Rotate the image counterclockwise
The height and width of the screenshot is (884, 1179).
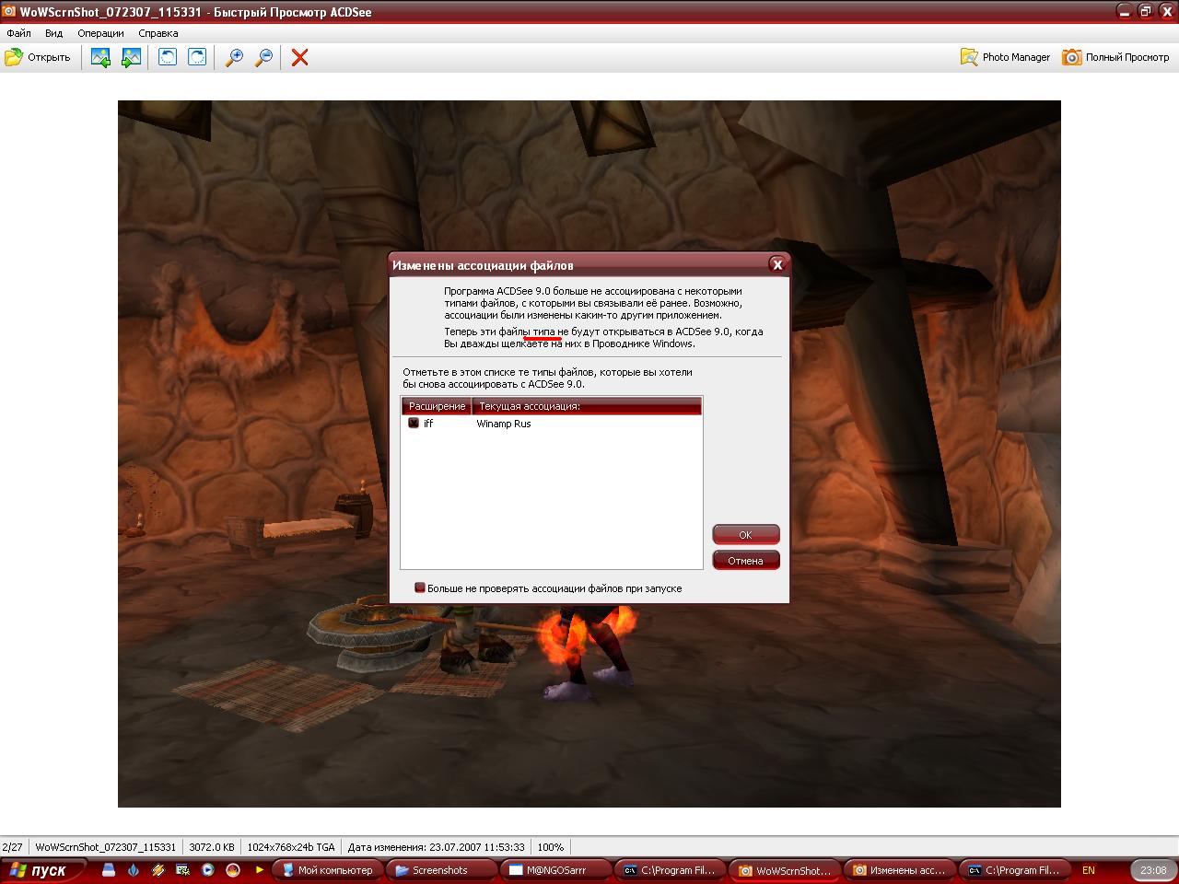pyautogui.click(x=168, y=57)
